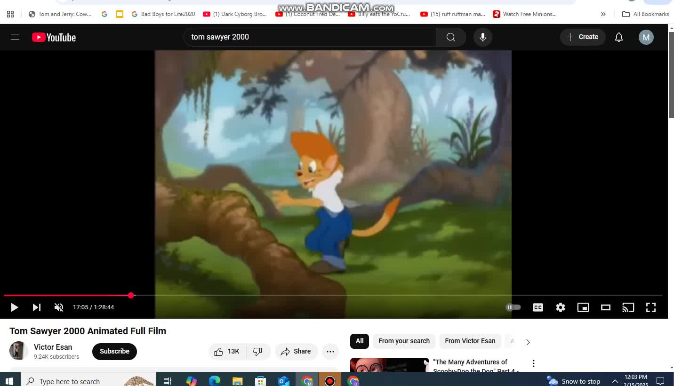The image size is (674, 386).
Task: Seek on the video progress bar
Action: [x=329, y=296]
